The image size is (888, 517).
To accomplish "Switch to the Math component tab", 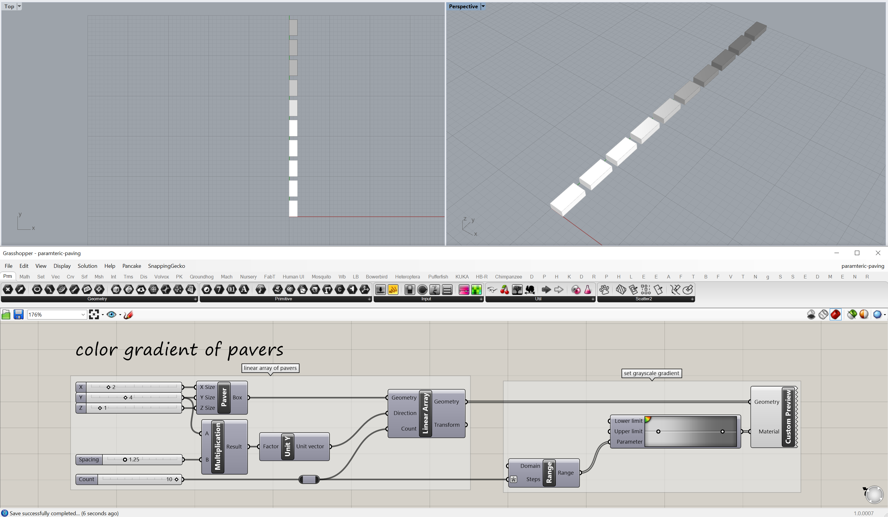I will [x=25, y=277].
